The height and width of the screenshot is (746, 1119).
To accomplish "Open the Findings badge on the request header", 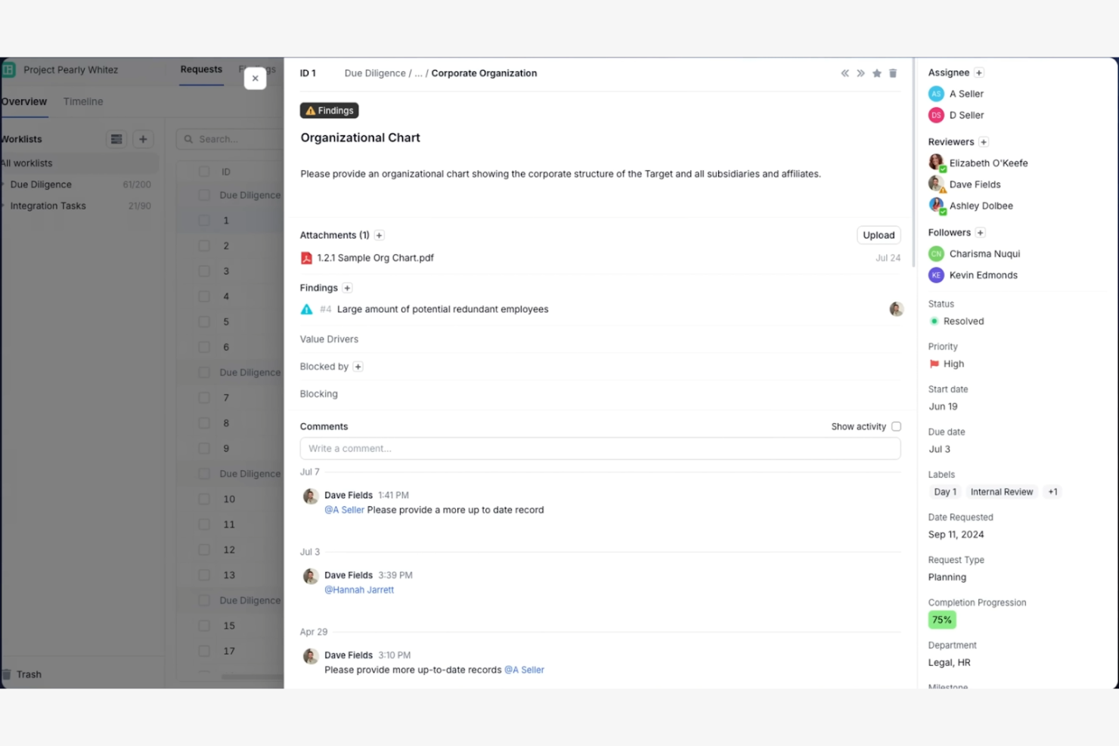I will [329, 110].
